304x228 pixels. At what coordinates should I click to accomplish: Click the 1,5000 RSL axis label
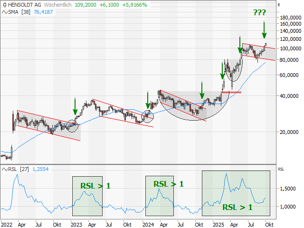[x=288, y=189]
